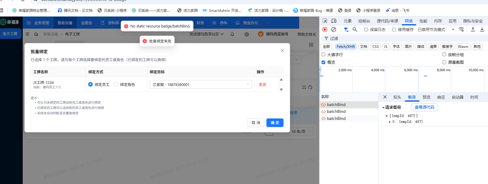Open the settings gear icon in header
Viewport: 488px width, 184px height.
247,34
